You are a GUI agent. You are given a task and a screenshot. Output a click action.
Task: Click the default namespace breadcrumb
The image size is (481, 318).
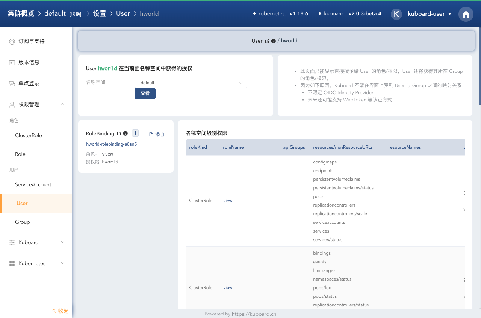coord(55,13)
